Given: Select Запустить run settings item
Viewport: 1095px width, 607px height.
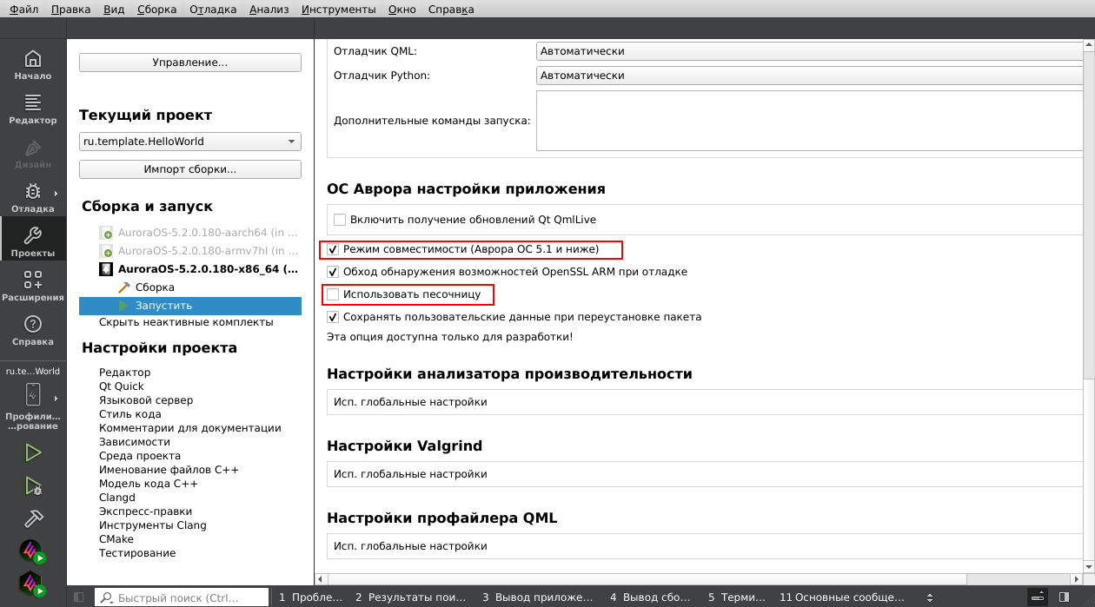Looking at the screenshot, I should (x=190, y=306).
